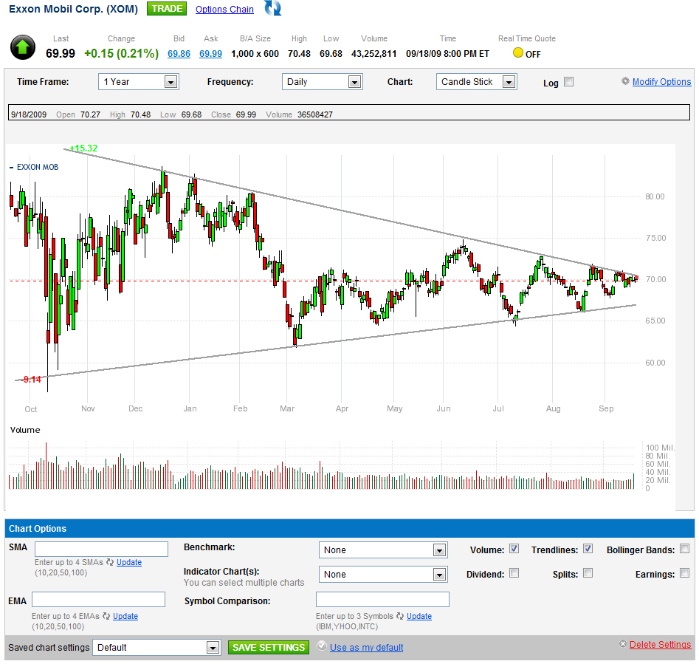Click the Delete Settings link
Image resolution: width=699 pixels, height=664 pixels.
660,644
